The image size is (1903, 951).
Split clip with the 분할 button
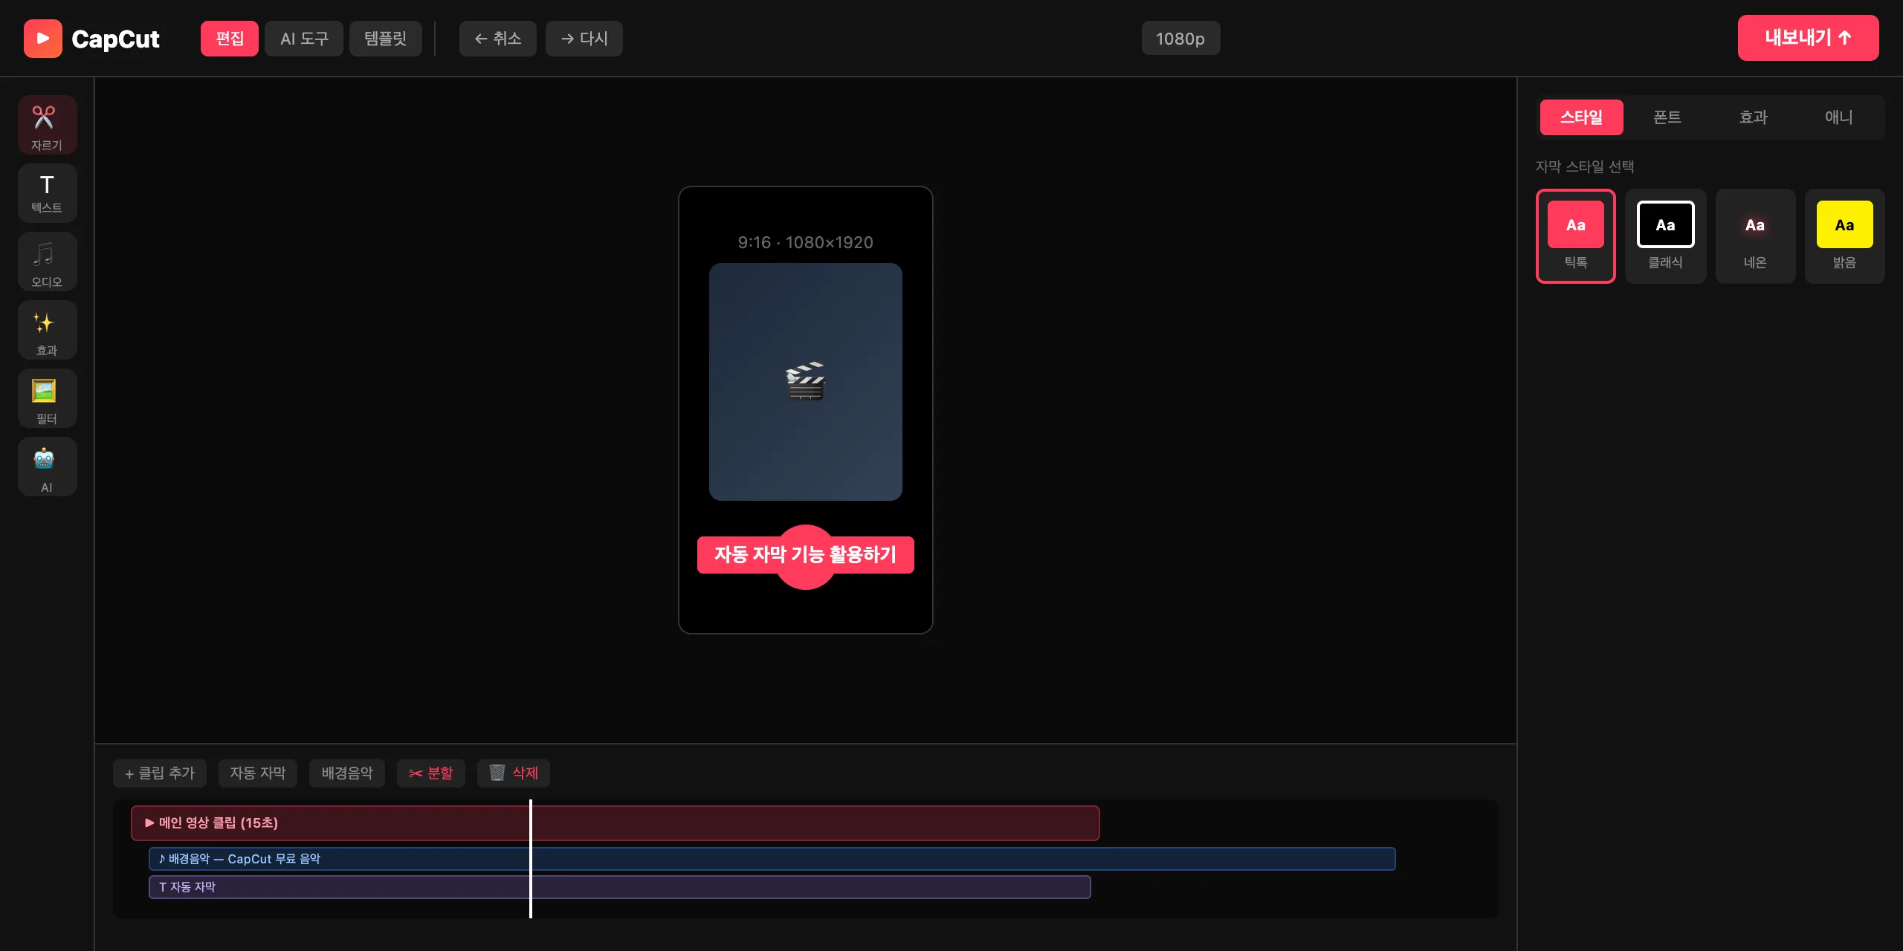(x=431, y=773)
